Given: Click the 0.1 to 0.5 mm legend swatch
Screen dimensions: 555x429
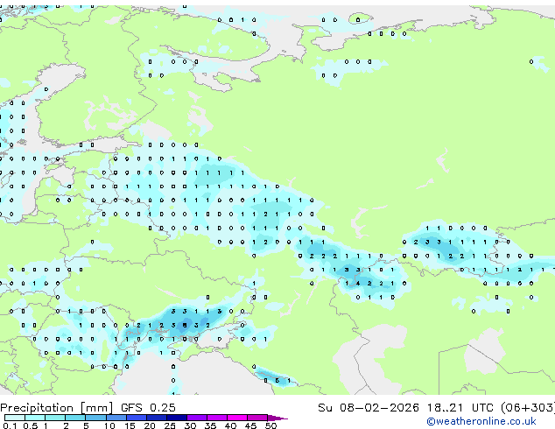Looking at the screenshot, I should click(15, 418).
